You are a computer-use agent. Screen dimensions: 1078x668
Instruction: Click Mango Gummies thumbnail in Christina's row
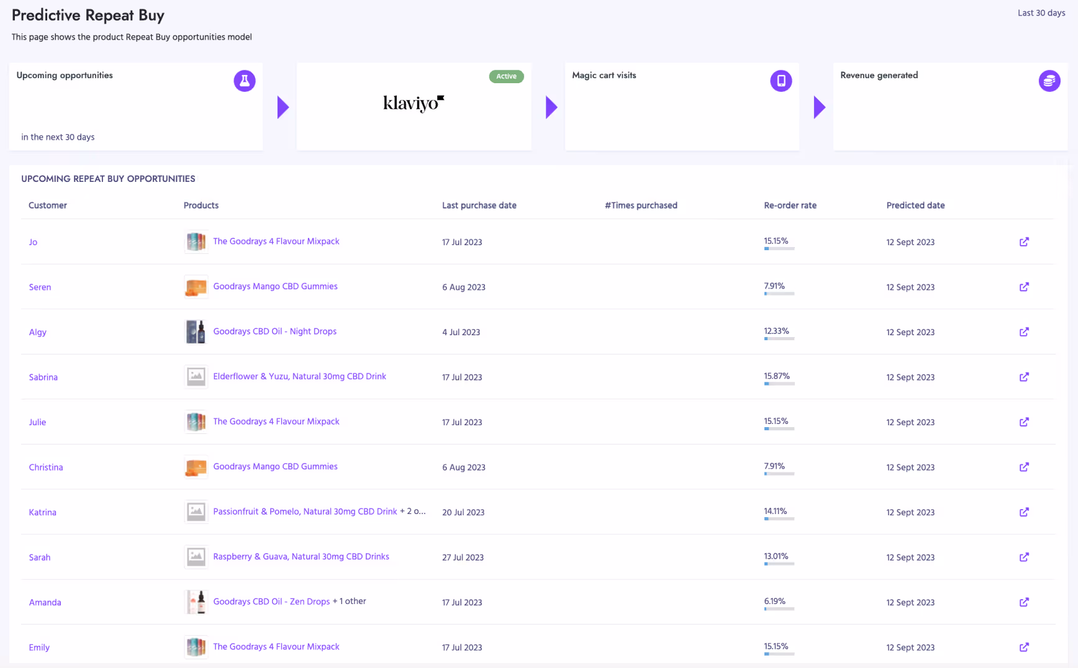pos(196,467)
